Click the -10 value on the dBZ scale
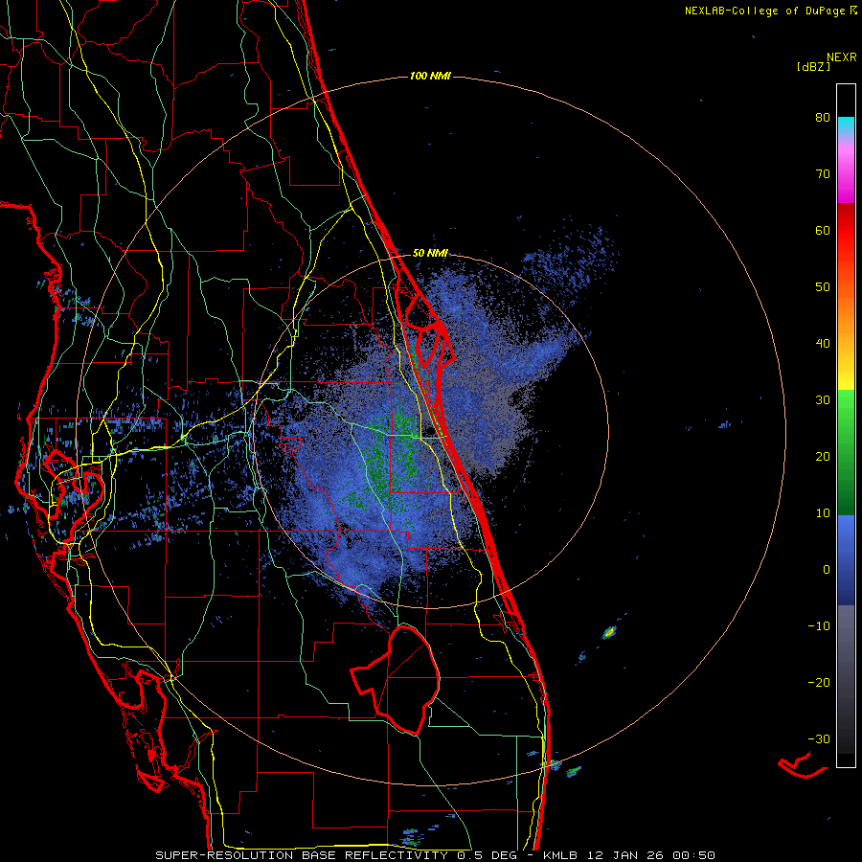Image resolution: width=862 pixels, height=862 pixels. click(x=819, y=626)
